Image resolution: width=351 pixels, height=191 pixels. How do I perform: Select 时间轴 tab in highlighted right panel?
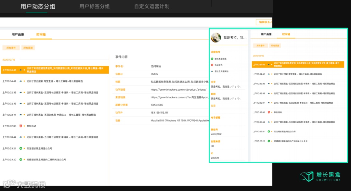(286, 34)
